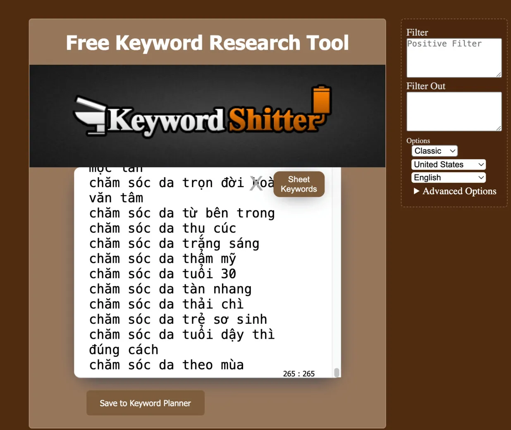The width and height of the screenshot is (511, 430).
Task: Click the Free Keyword Research Tool heading
Action: click(x=207, y=43)
